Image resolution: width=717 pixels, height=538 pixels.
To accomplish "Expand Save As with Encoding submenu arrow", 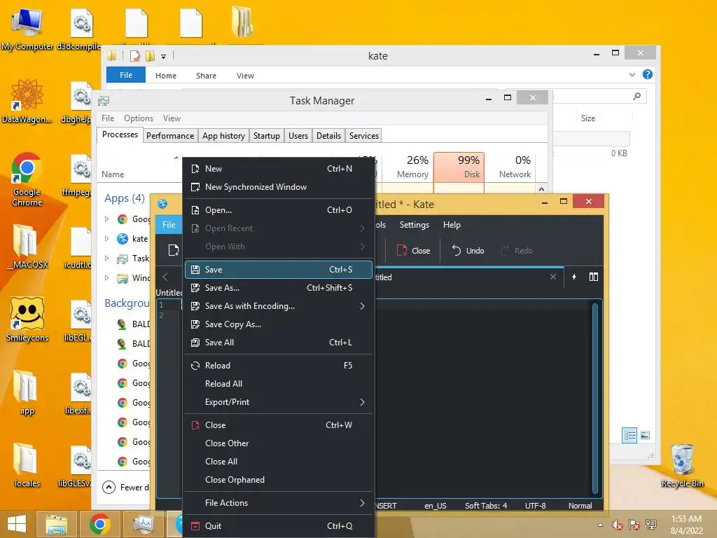I will [x=362, y=306].
